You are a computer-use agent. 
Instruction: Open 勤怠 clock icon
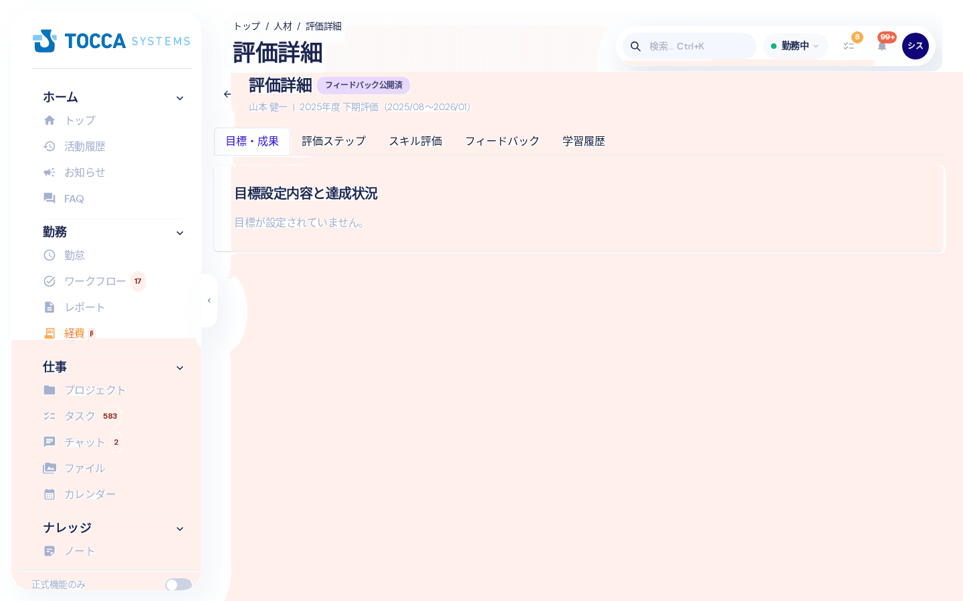[x=49, y=255]
